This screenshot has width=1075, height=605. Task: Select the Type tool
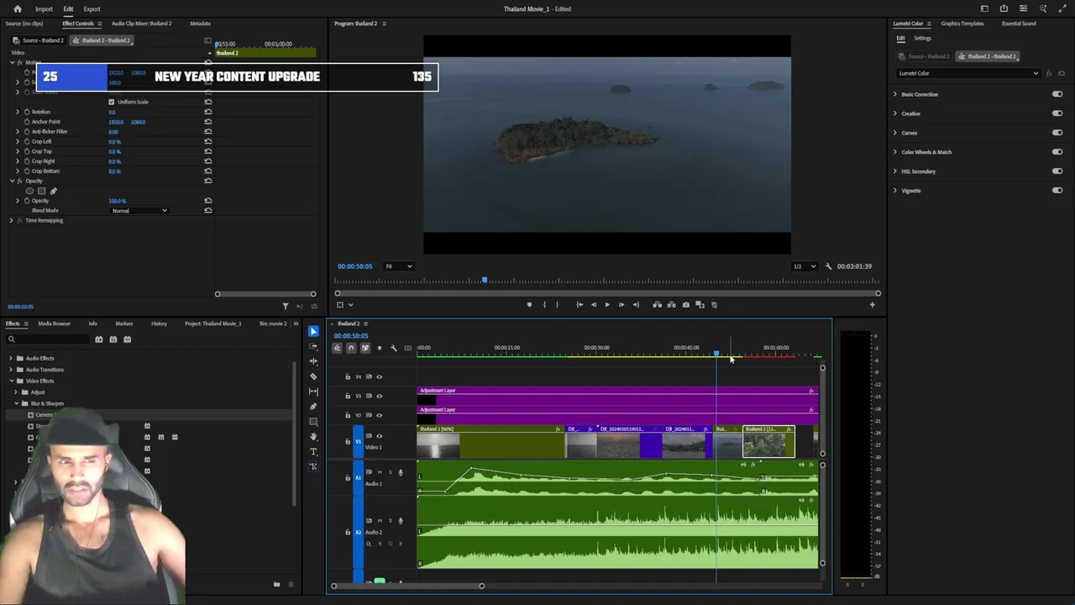(313, 451)
